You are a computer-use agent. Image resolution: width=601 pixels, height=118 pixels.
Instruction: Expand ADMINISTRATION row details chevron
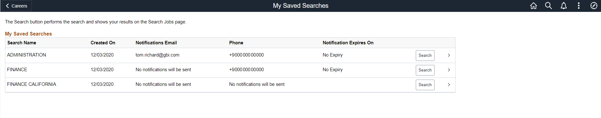point(449,55)
